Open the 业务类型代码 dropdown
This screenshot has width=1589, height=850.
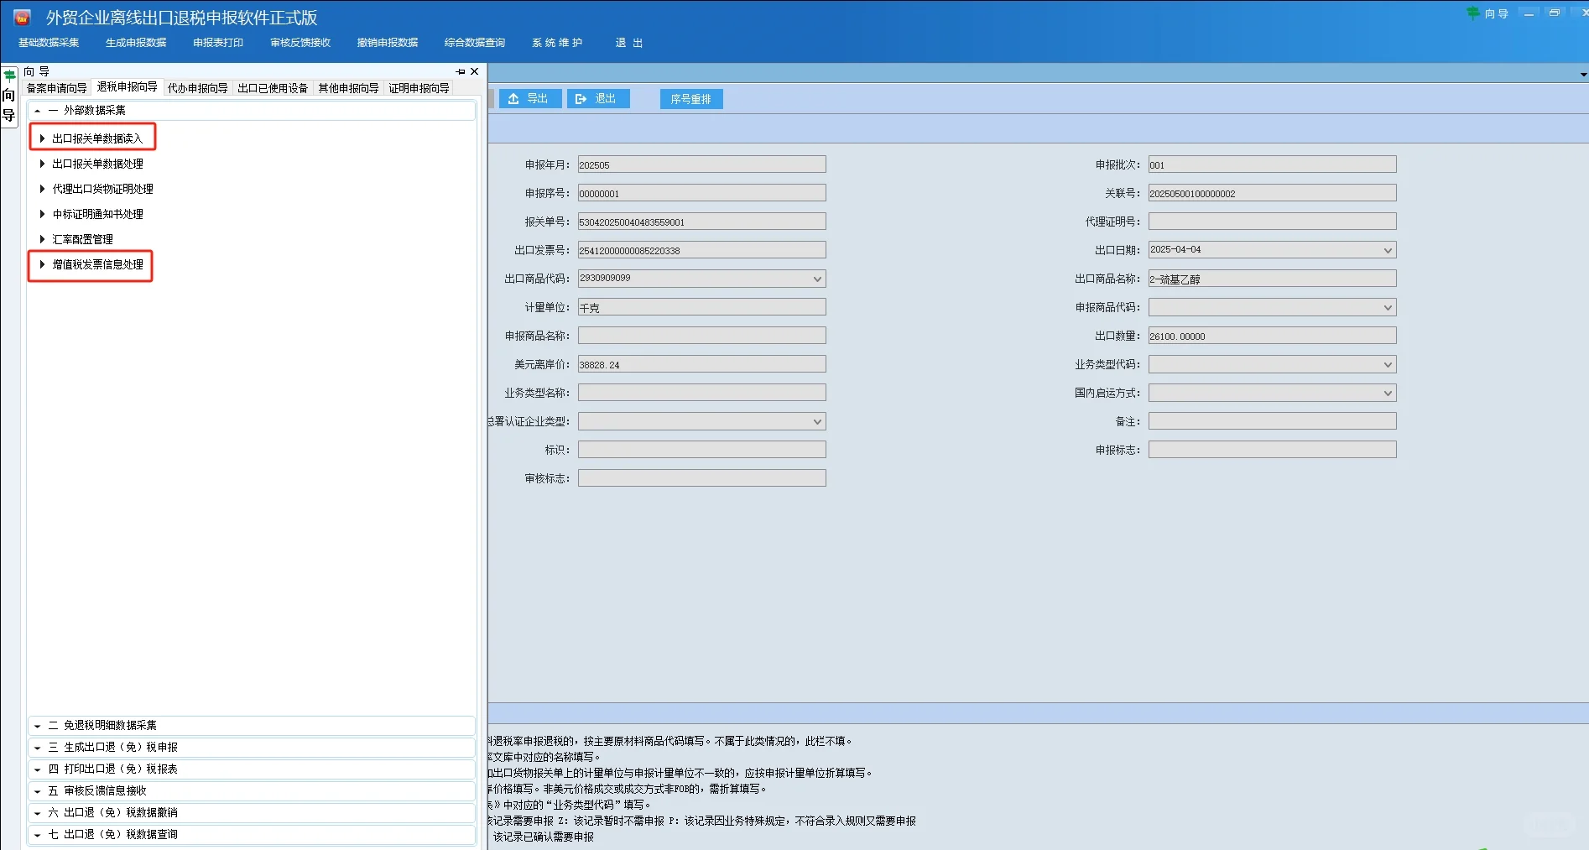click(1388, 364)
